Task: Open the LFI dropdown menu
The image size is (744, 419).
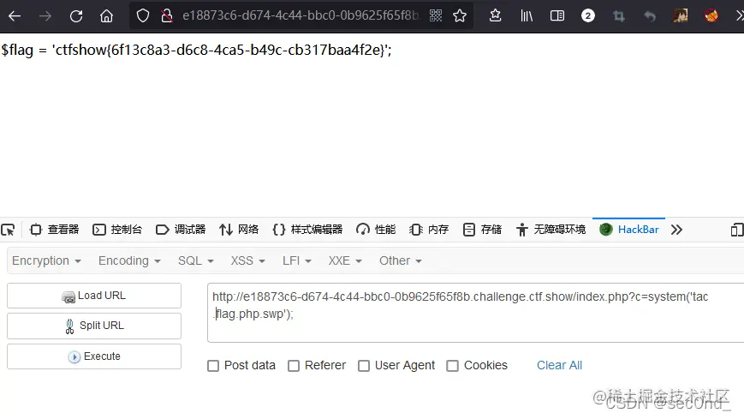Action: coord(297,260)
